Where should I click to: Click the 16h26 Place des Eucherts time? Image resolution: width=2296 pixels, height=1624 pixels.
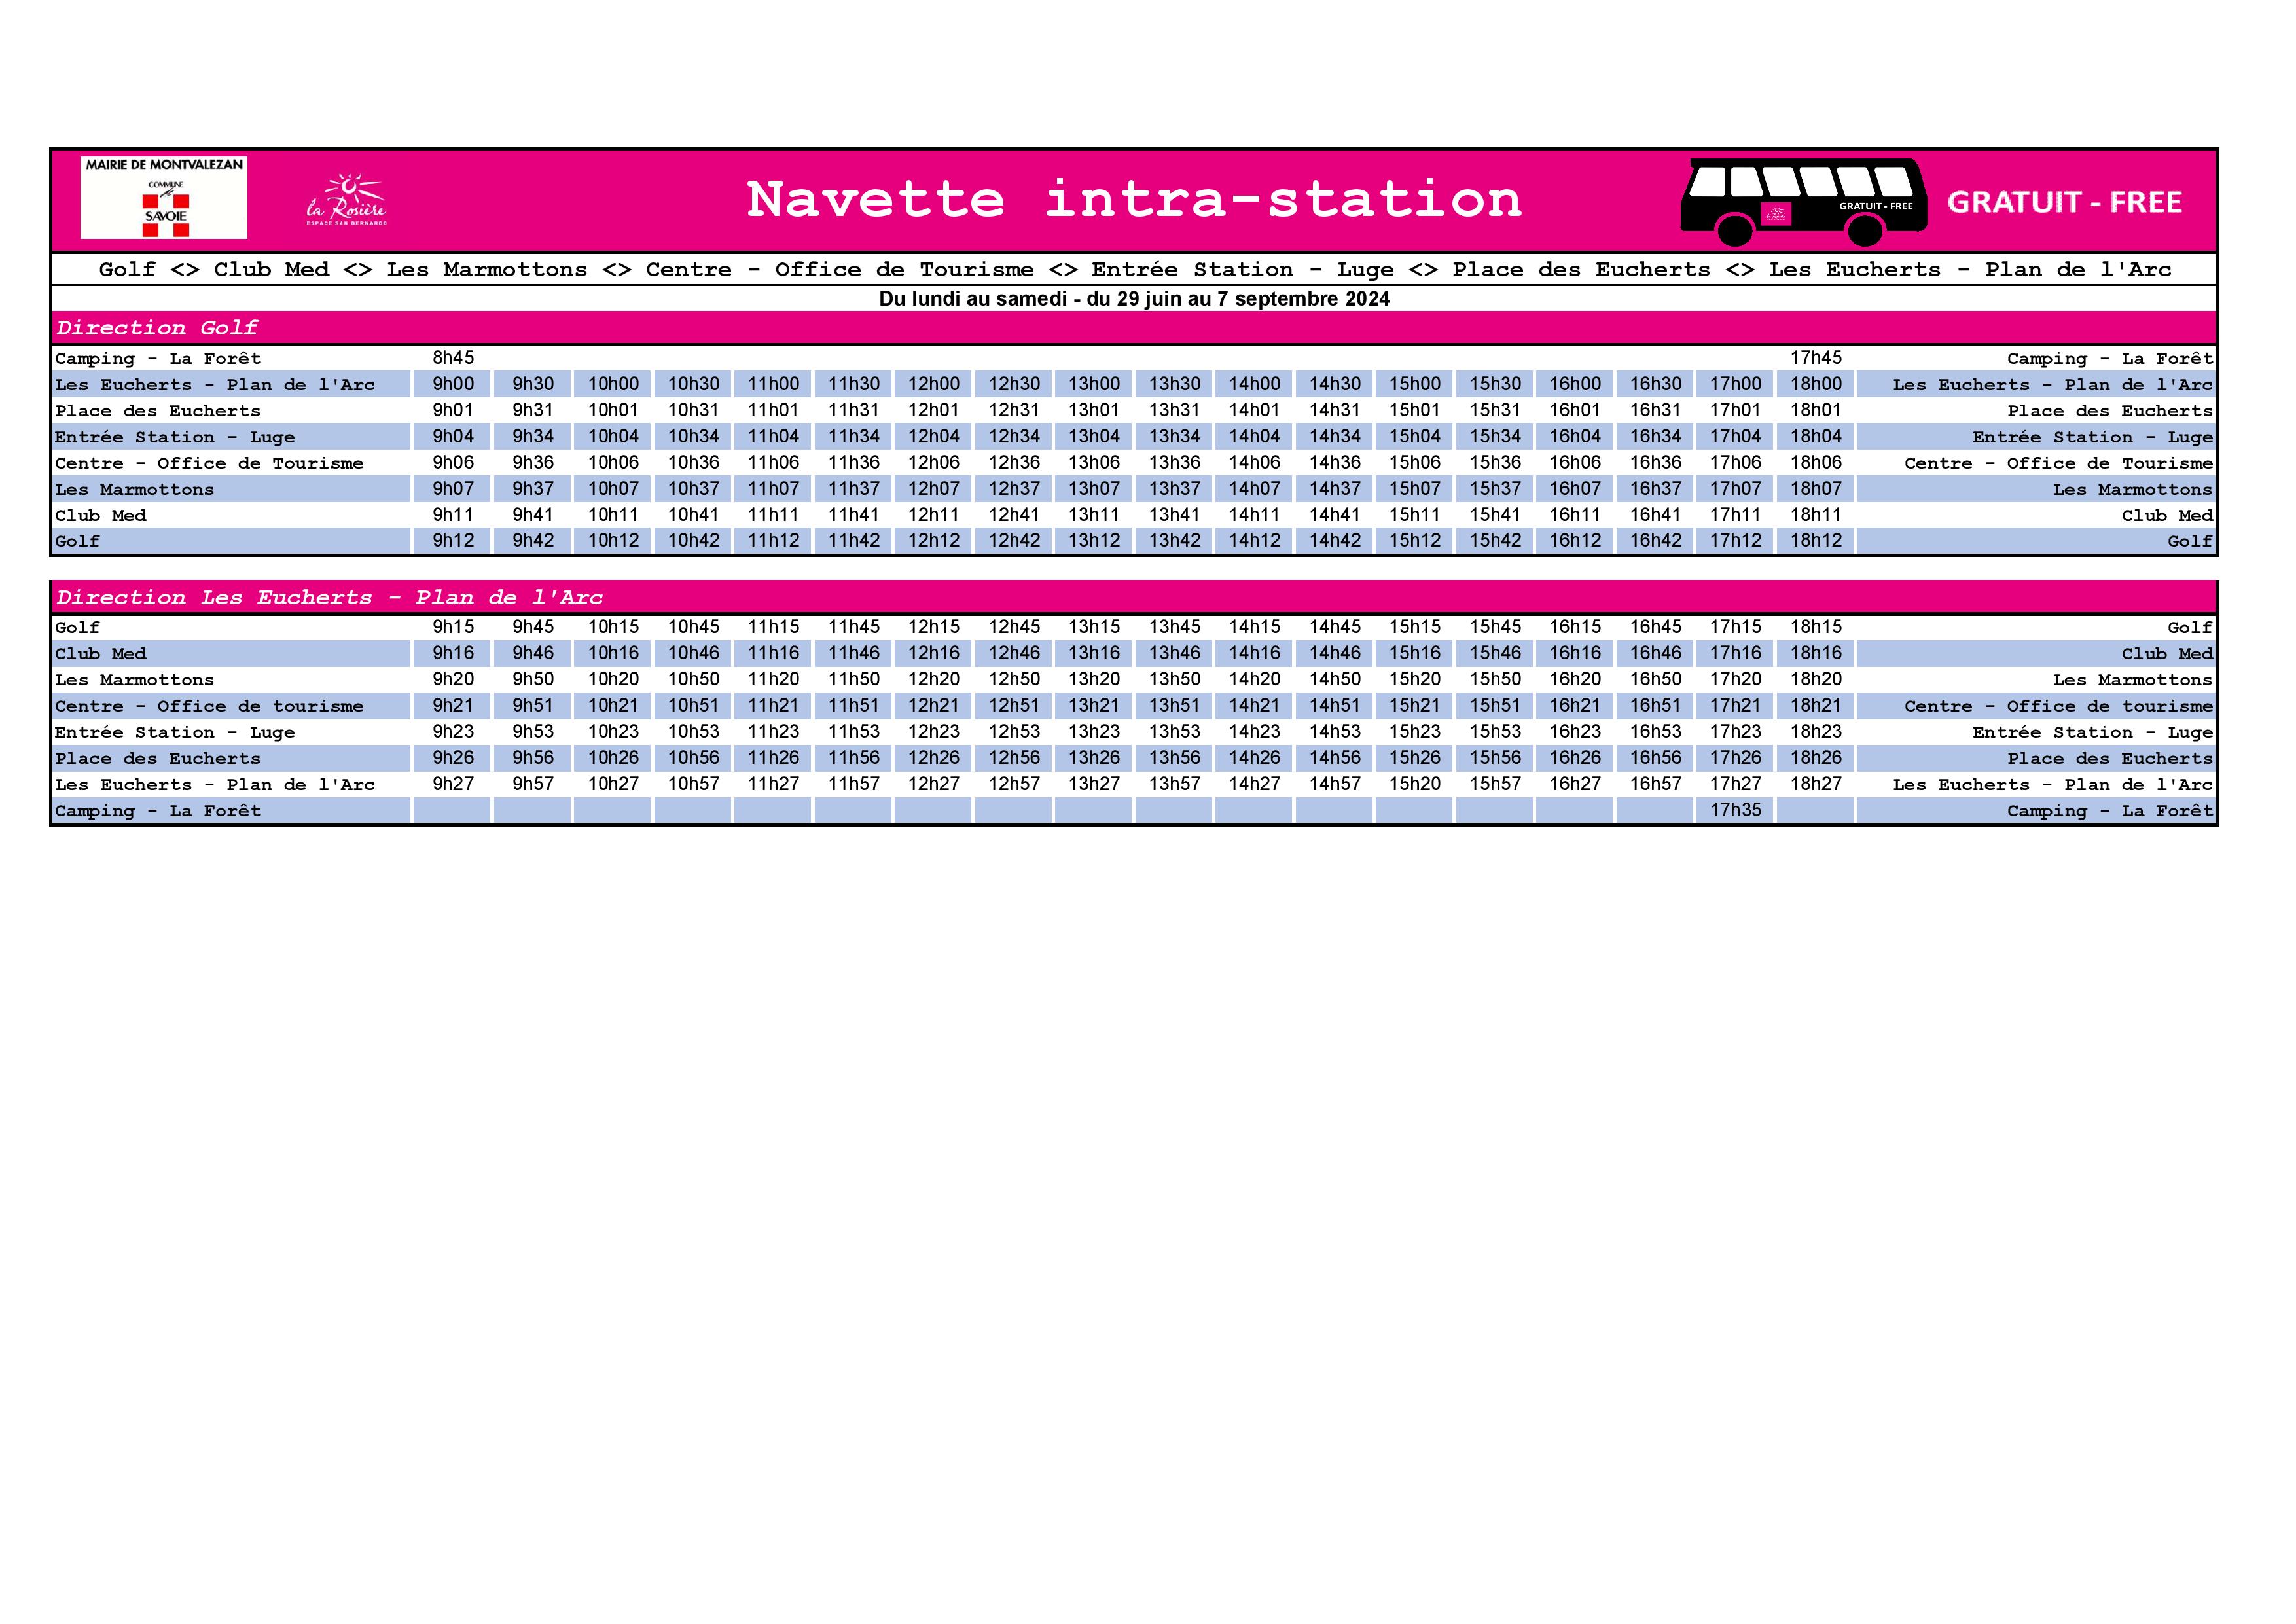click(1576, 758)
